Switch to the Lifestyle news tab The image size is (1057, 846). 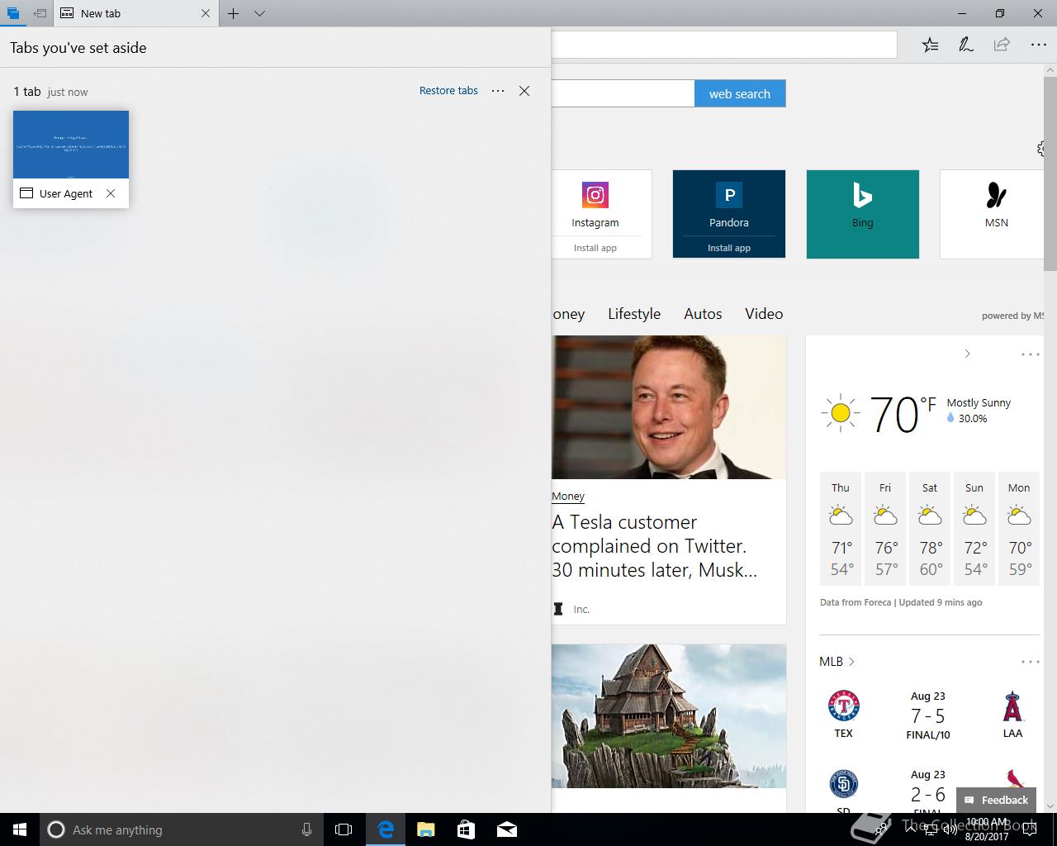pyautogui.click(x=634, y=314)
